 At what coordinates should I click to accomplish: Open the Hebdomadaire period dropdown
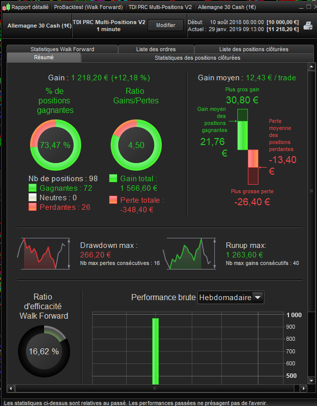230,298
